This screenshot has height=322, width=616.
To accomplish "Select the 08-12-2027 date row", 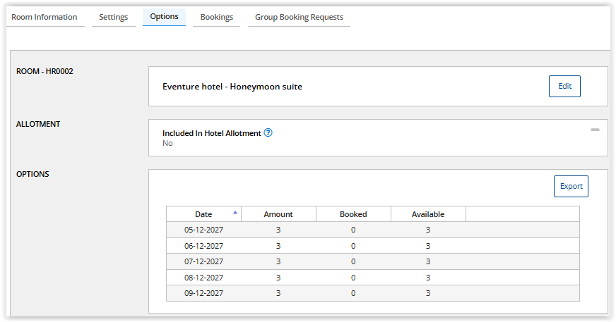I will [373, 278].
